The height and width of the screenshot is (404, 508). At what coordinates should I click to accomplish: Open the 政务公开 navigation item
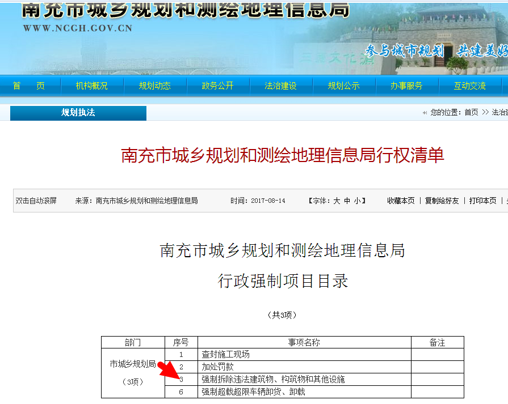pyautogui.click(x=217, y=86)
